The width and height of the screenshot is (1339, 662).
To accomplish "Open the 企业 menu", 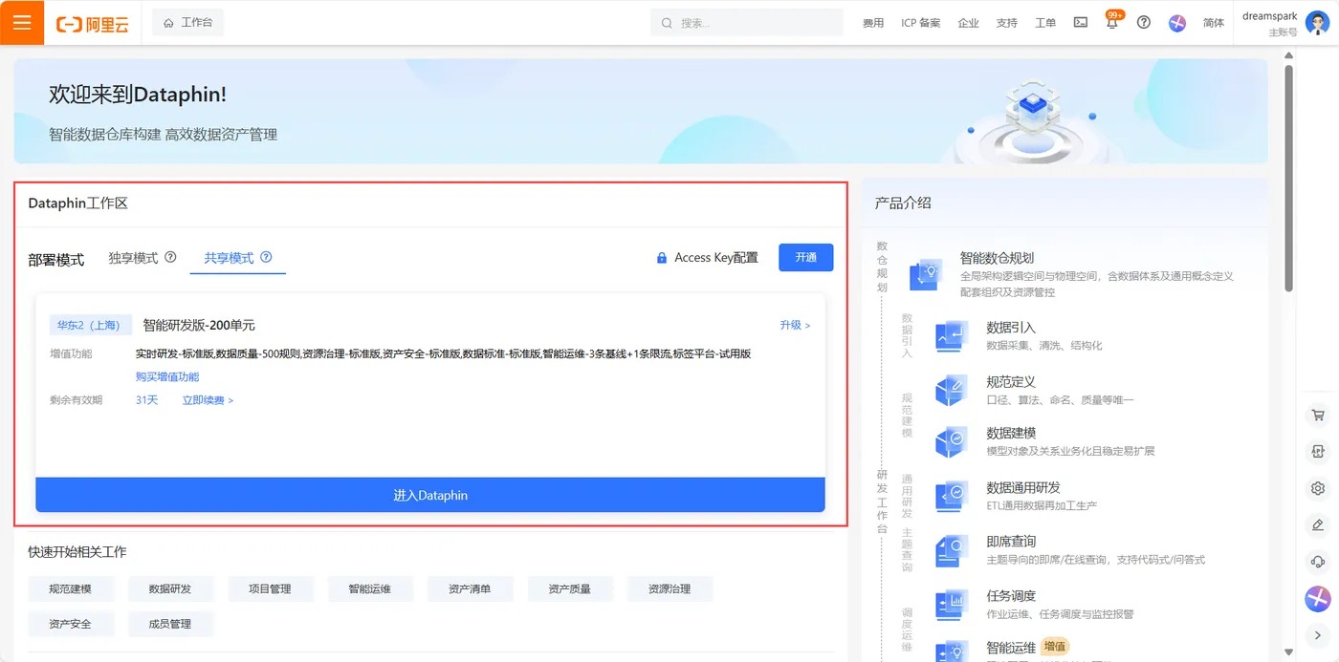I will [968, 23].
